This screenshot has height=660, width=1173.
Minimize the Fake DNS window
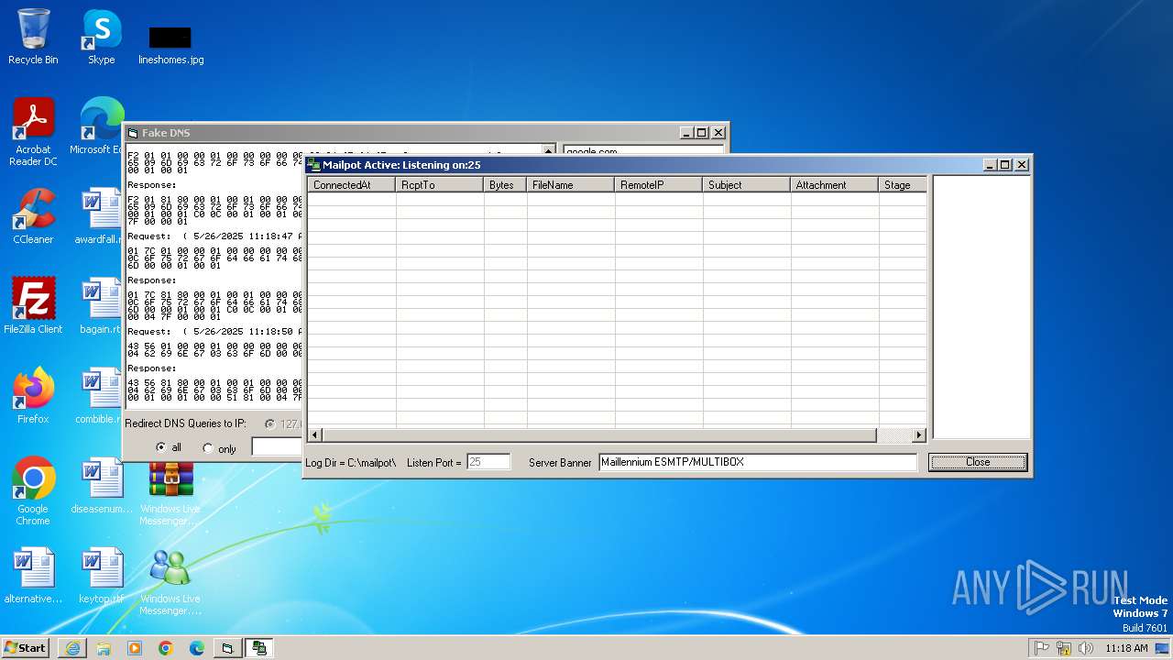point(686,133)
